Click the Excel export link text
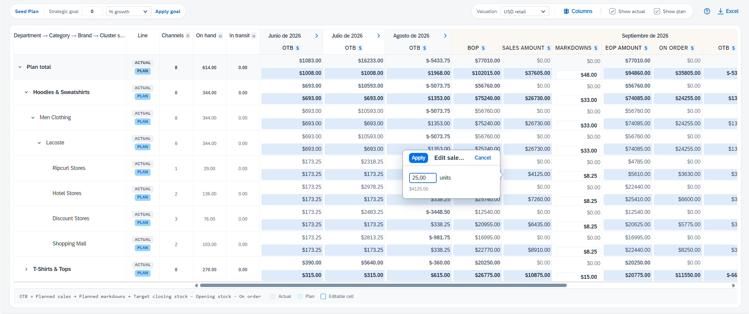This screenshot has width=749, height=314. [732, 11]
